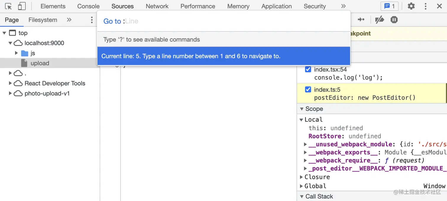Viewport: 447px width, 201px height.
Task: Expand the React Developer Tools node
Action: tap(11, 83)
